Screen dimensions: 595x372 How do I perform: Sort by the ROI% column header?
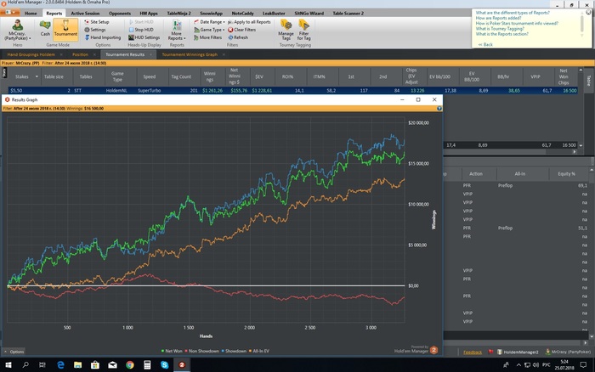tap(287, 76)
